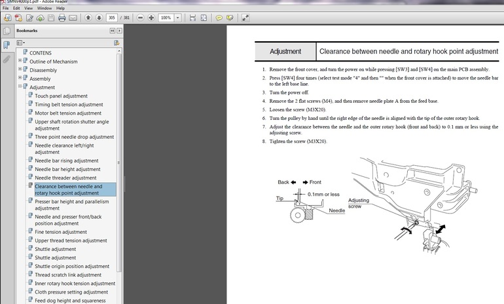Select Upper shaft rotation shutter angle bookmark

coord(72,125)
